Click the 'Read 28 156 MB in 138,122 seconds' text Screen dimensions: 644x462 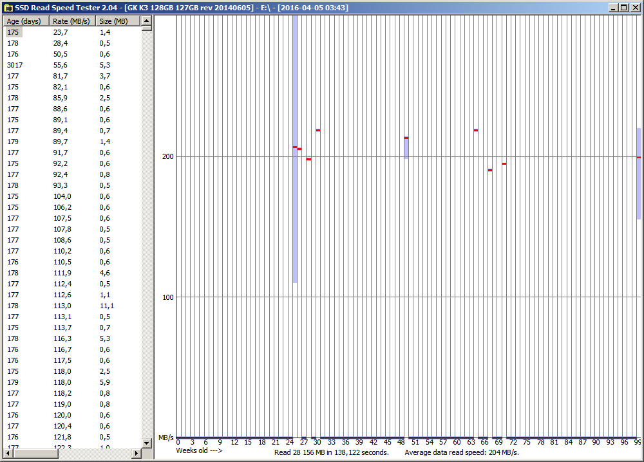[332, 452]
